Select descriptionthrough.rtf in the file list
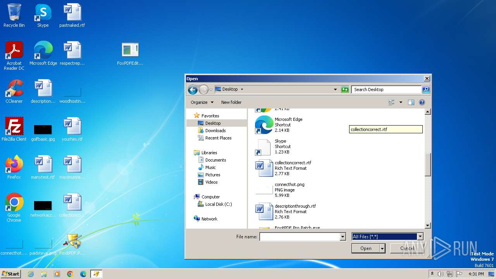This screenshot has width=496, height=279. click(x=286, y=212)
